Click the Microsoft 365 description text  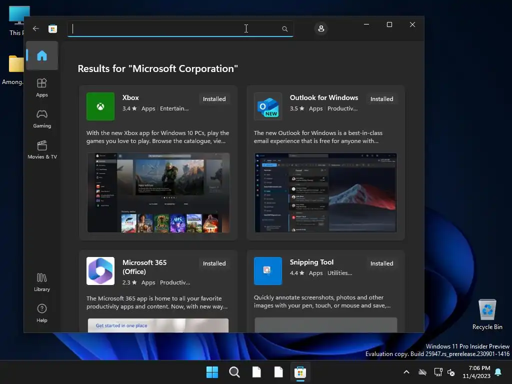coord(157,302)
